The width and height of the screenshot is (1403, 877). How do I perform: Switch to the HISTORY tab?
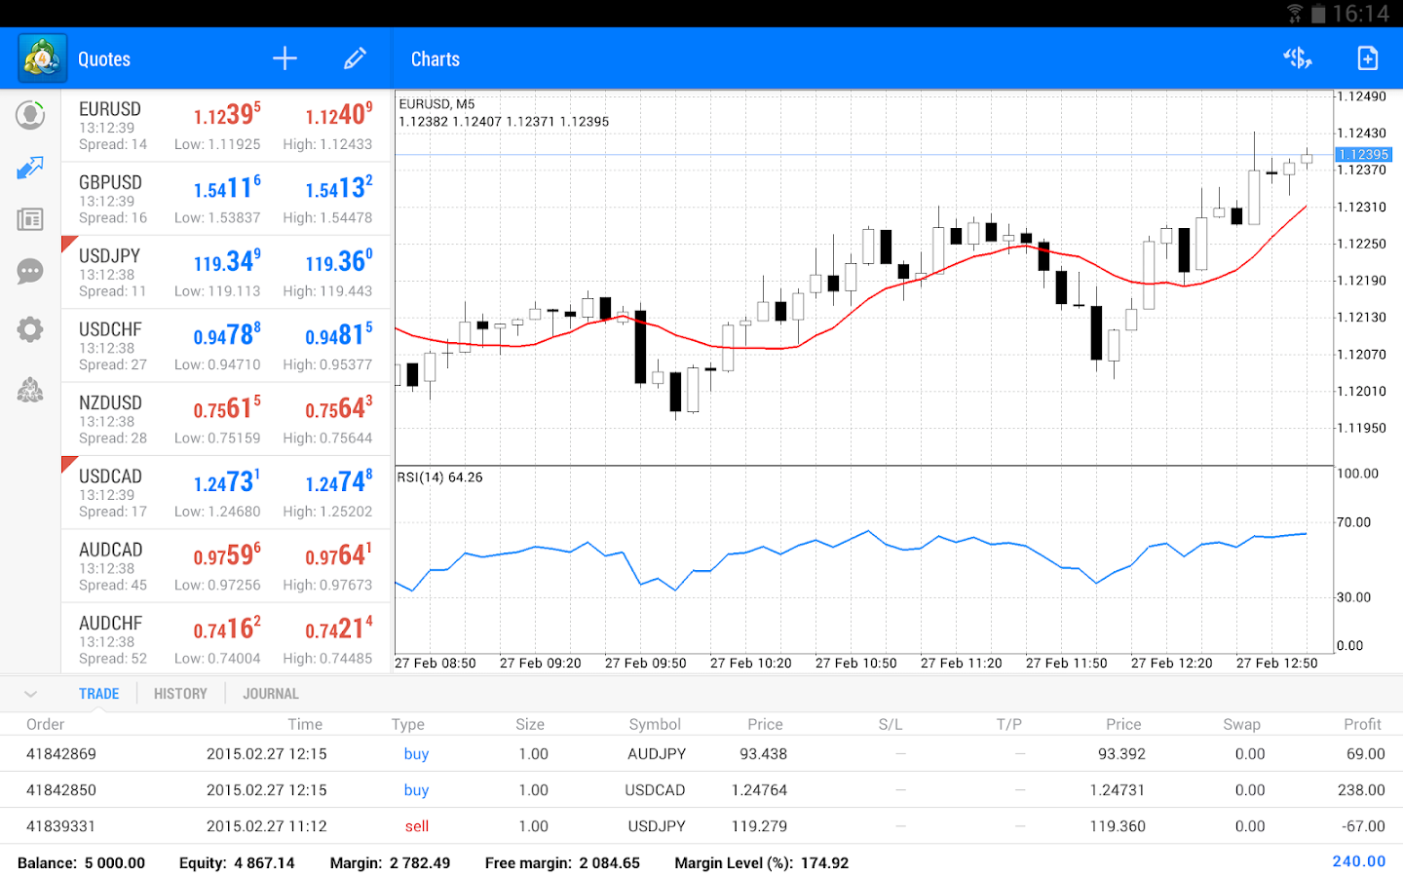tap(180, 694)
